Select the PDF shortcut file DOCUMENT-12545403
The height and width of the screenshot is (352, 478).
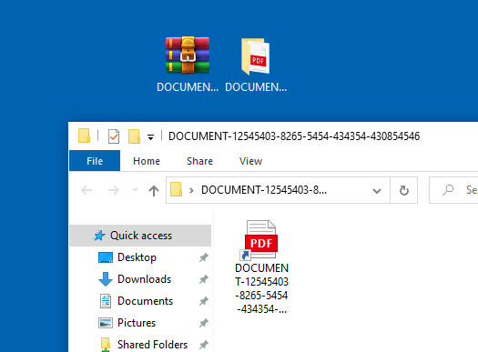click(x=261, y=267)
